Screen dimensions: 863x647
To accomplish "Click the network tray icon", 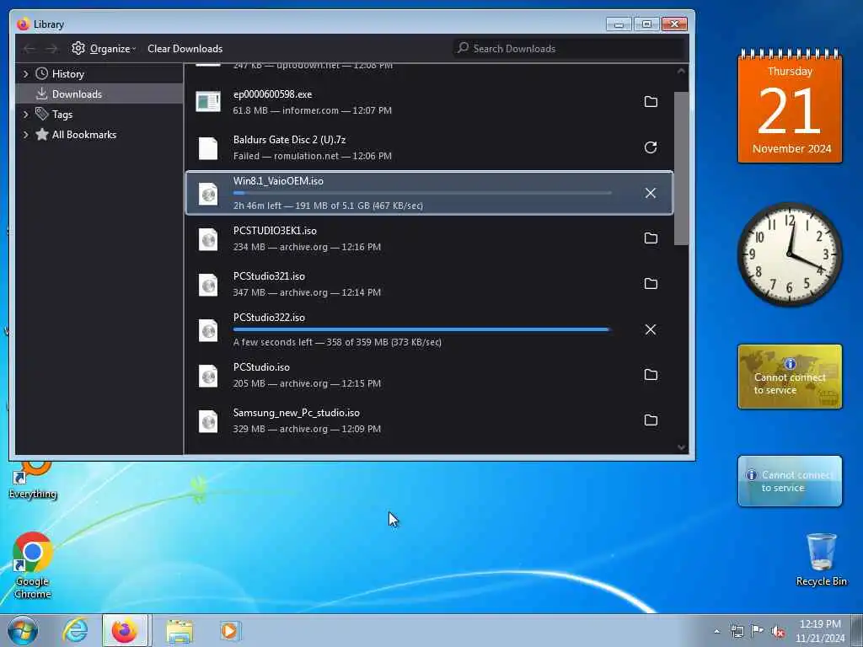I will [737, 632].
